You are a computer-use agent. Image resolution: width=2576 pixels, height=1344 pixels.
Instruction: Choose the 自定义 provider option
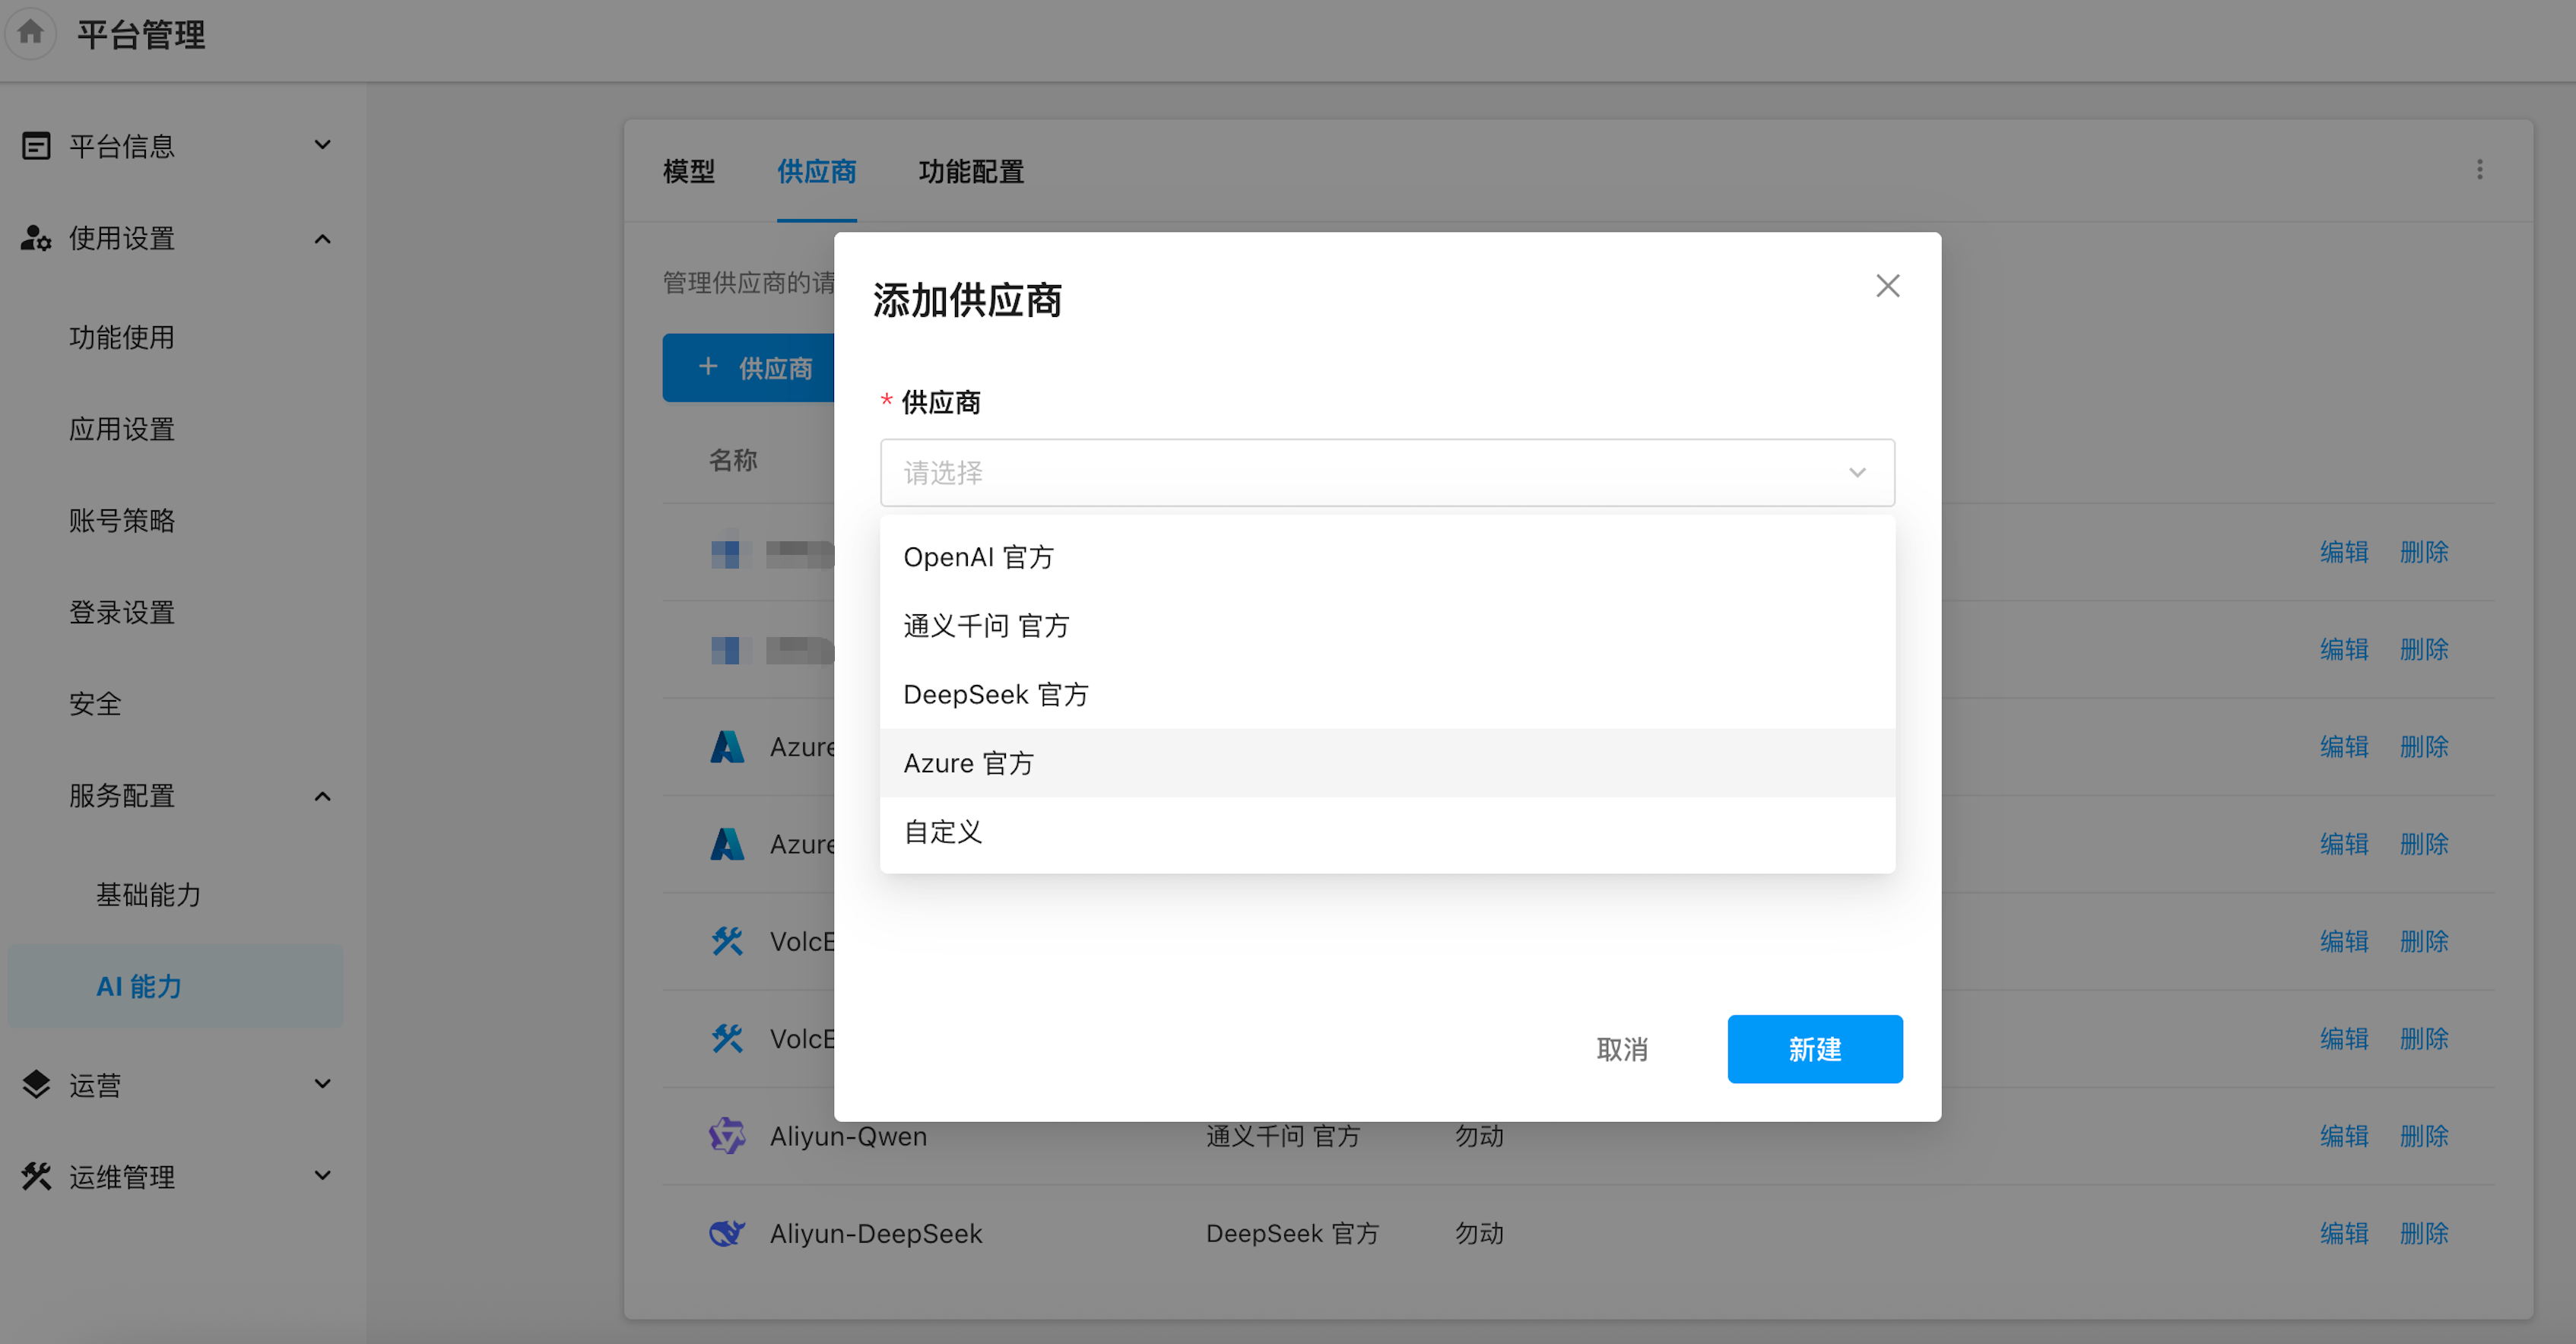(943, 832)
